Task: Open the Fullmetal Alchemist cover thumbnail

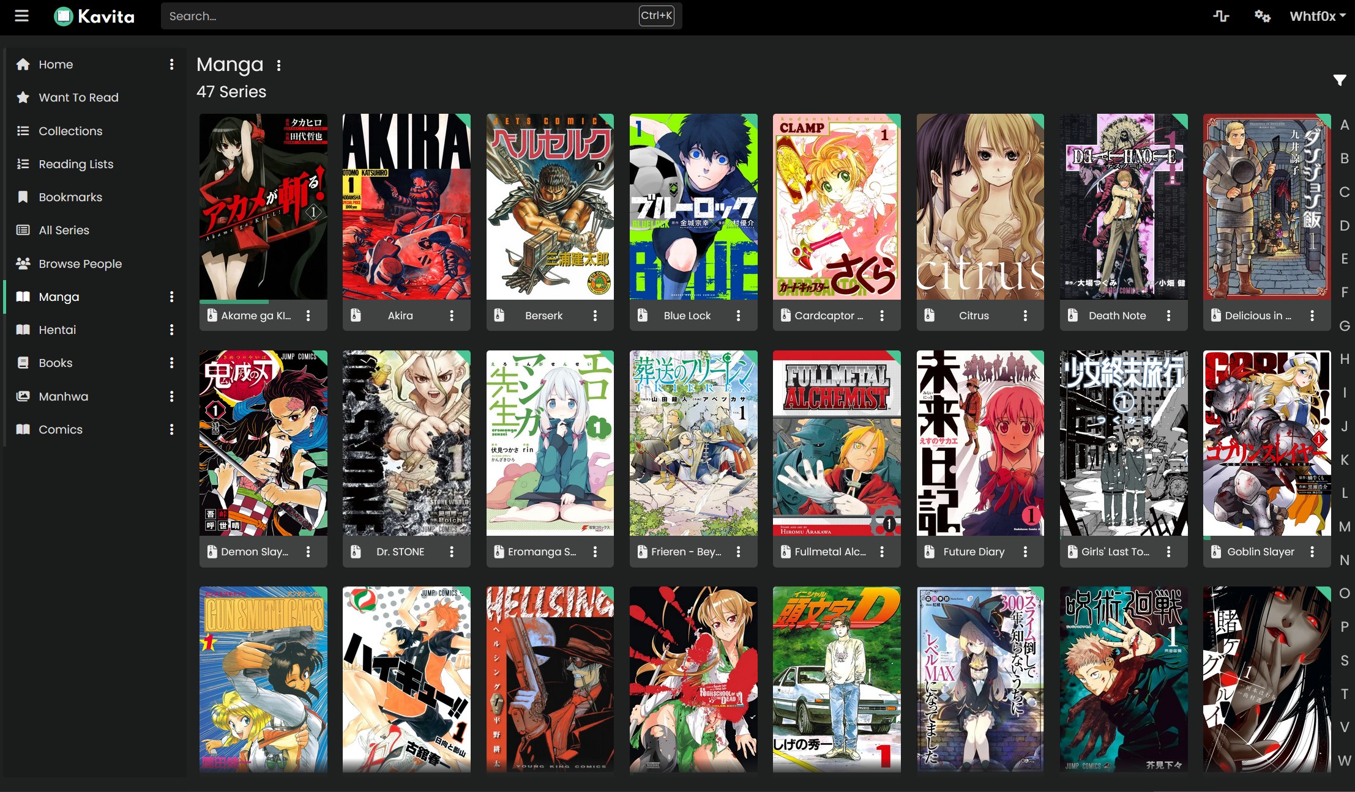Action: coord(836,443)
